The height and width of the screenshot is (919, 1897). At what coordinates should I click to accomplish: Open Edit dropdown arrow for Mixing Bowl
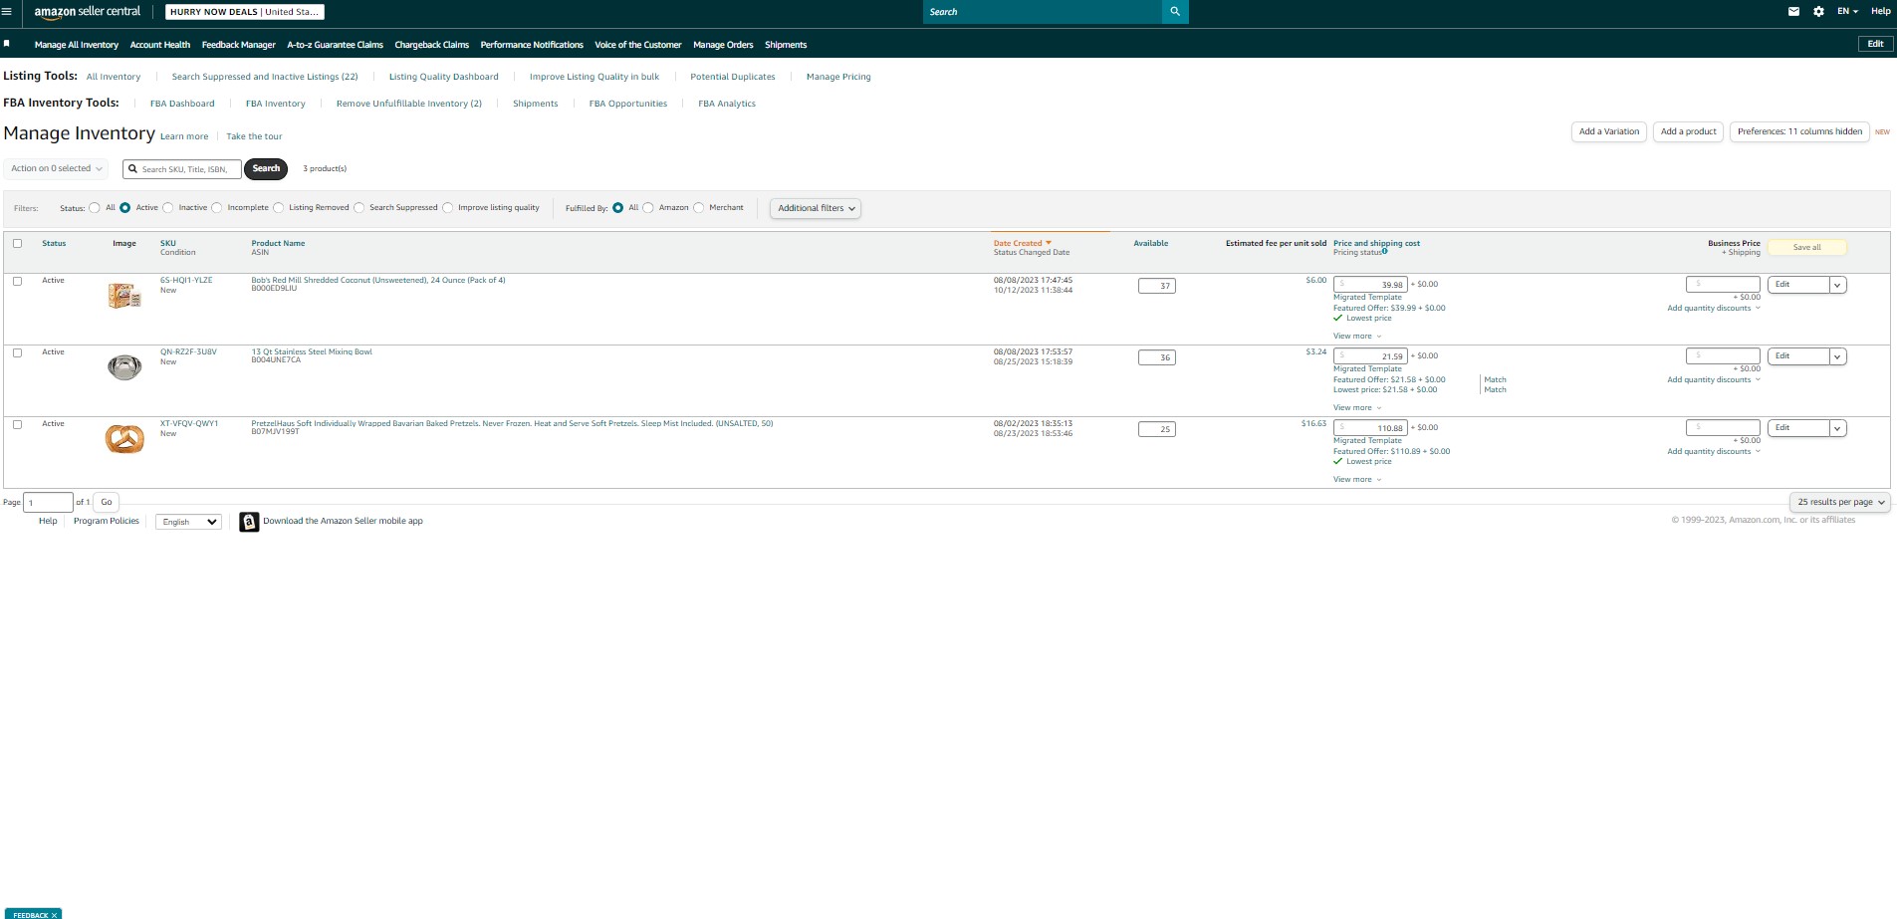1837,356
